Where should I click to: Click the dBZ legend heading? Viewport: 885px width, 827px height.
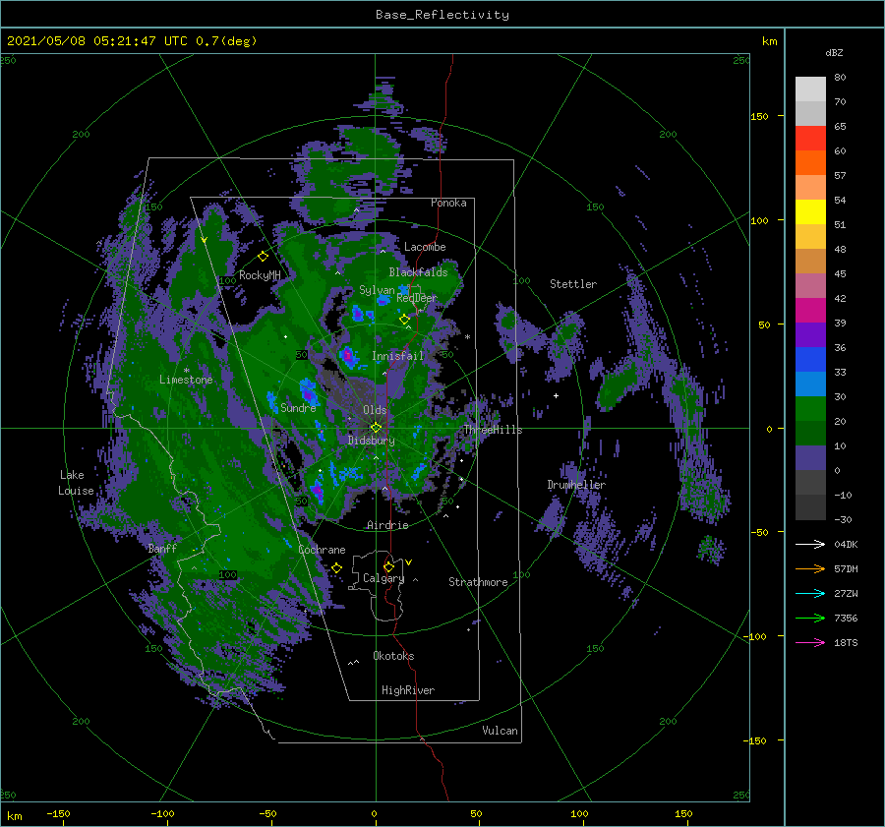click(834, 52)
